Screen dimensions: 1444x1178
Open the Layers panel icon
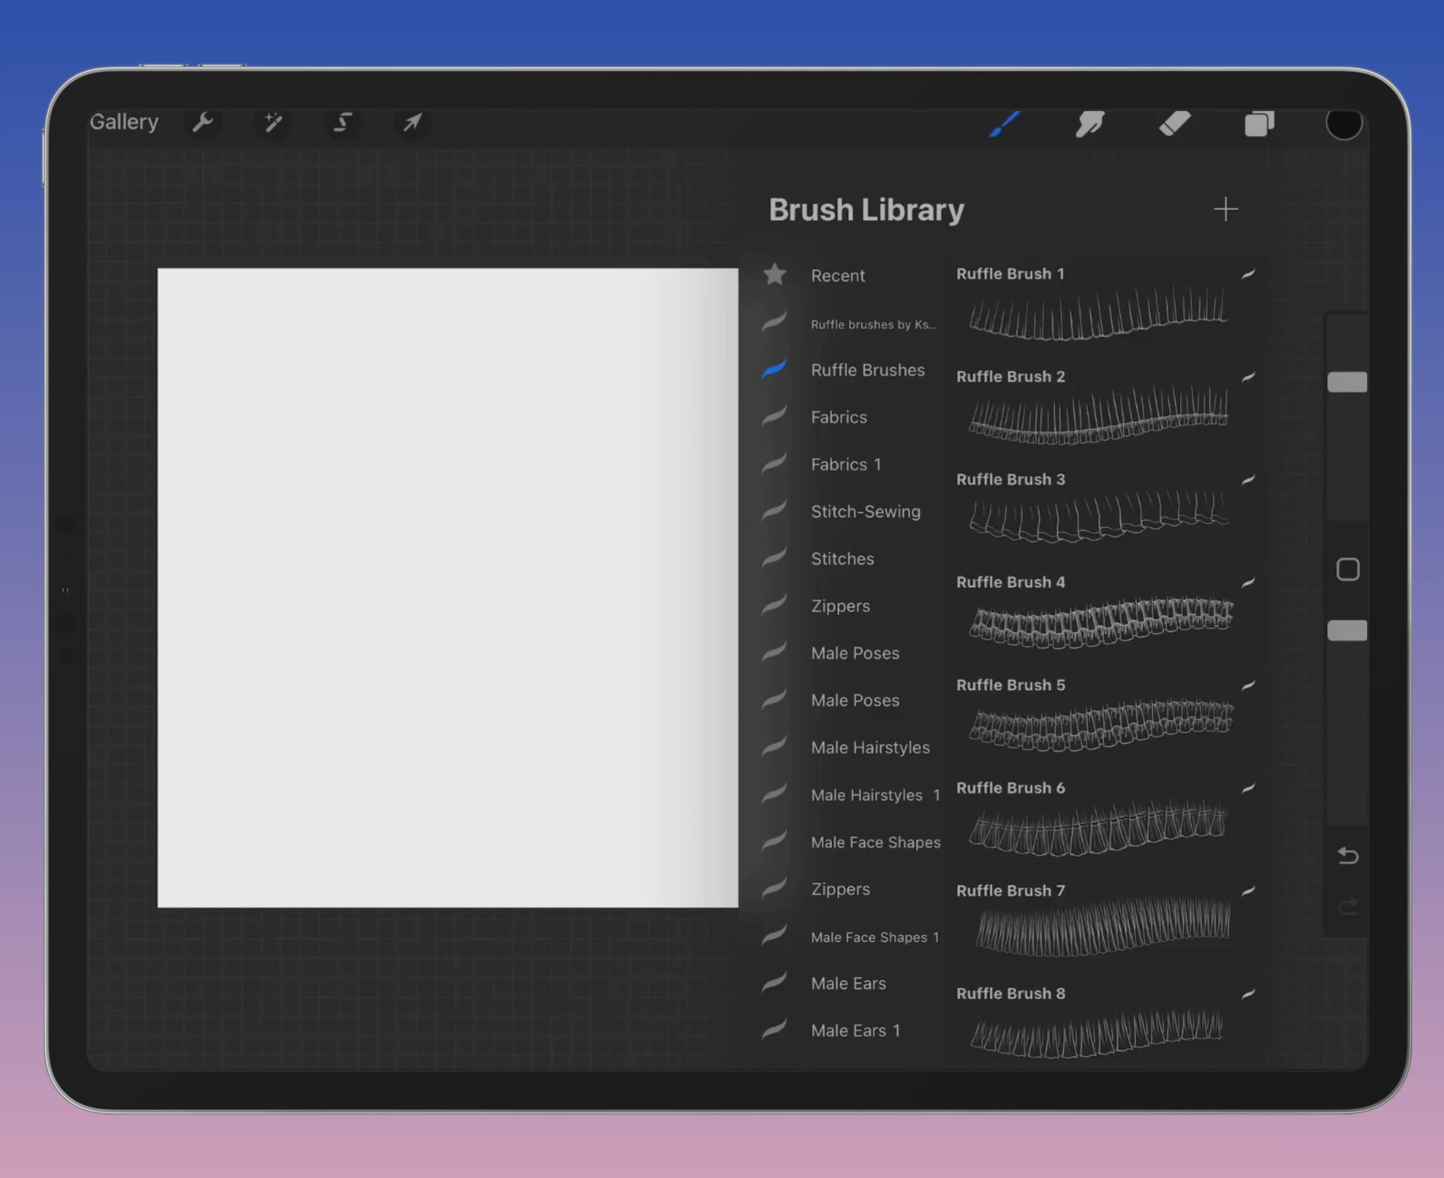pyautogui.click(x=1259, y=124)
